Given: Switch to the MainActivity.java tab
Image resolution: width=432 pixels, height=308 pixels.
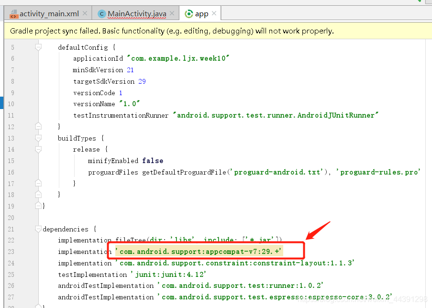Looking at the screenshot, I should click(136, 13).
